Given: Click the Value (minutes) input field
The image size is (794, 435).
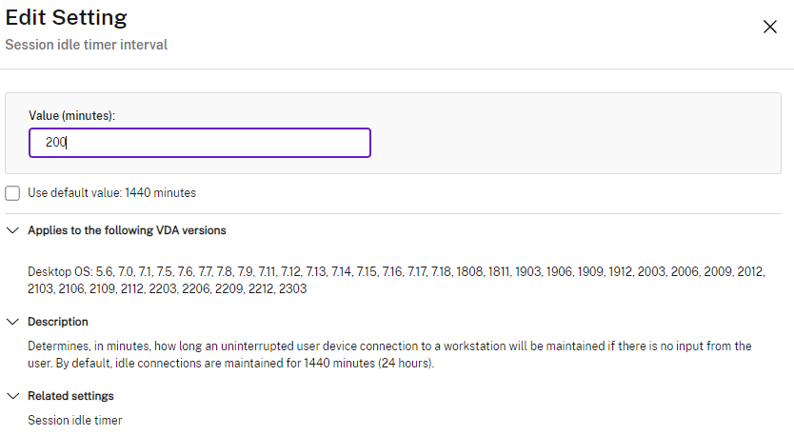Looking at the screenshot, I should [x=200, y=143].
